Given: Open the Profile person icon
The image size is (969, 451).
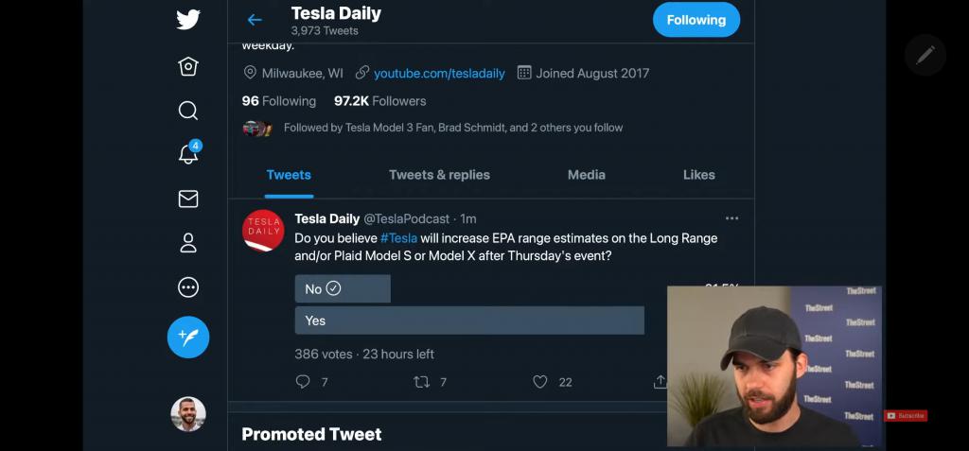Looking at the screenshot, I should 188,243.
